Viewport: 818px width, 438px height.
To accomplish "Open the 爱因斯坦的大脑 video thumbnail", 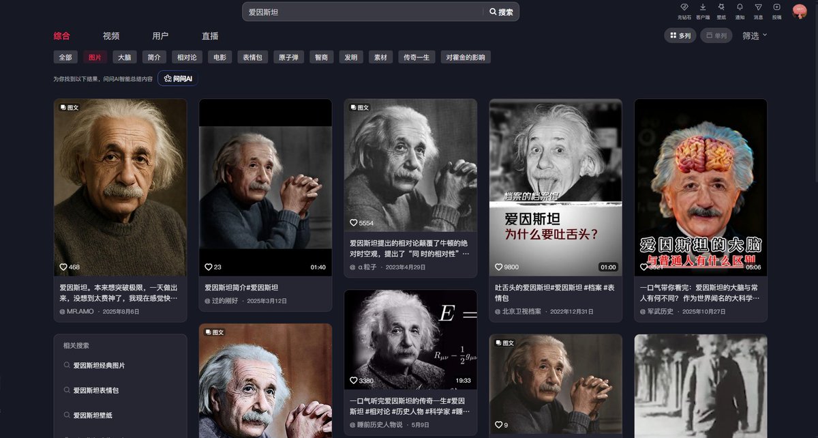I will [x=701, y=188].
